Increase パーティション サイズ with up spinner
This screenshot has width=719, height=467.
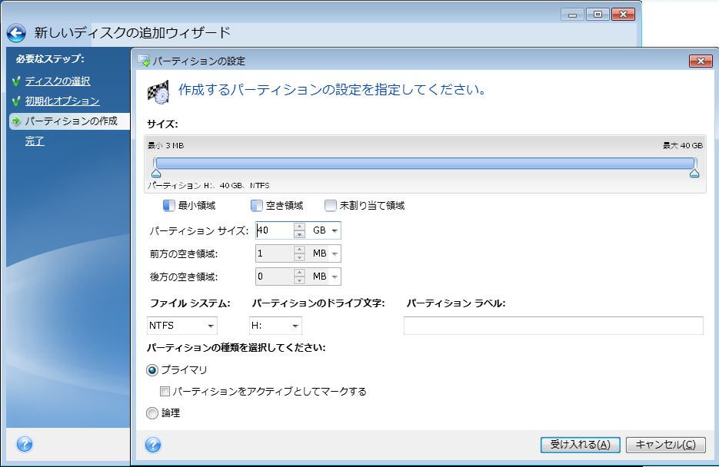[299, 227]
